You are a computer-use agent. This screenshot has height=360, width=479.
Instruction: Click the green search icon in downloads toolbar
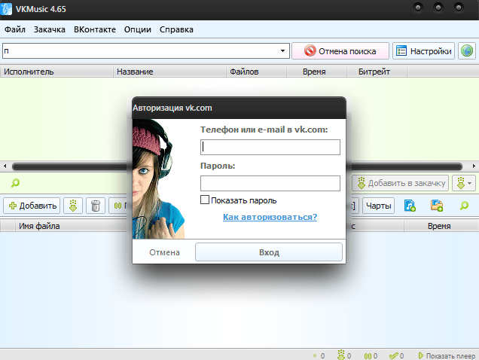464,206
